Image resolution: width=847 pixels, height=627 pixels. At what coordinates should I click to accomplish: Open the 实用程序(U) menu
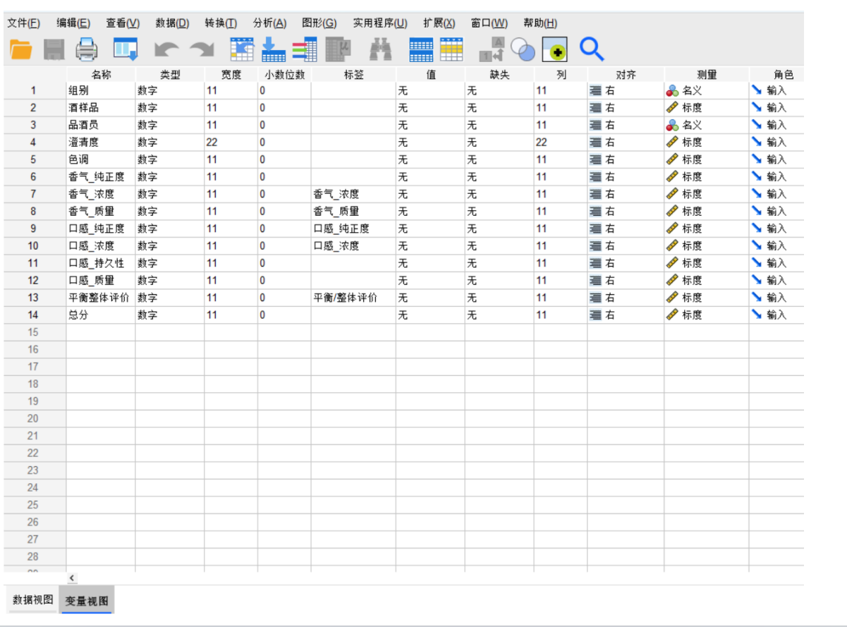tap(380, 23)
